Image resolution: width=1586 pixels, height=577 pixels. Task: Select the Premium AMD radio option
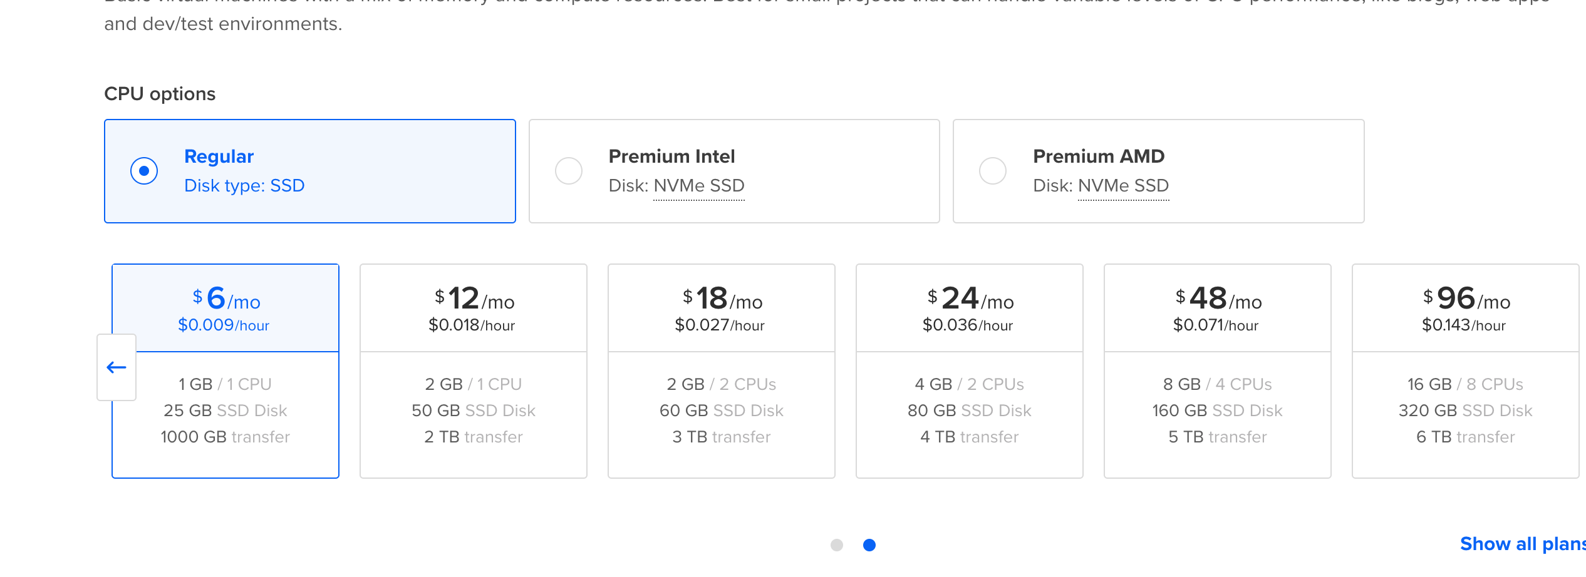click(x=993, y=171)
